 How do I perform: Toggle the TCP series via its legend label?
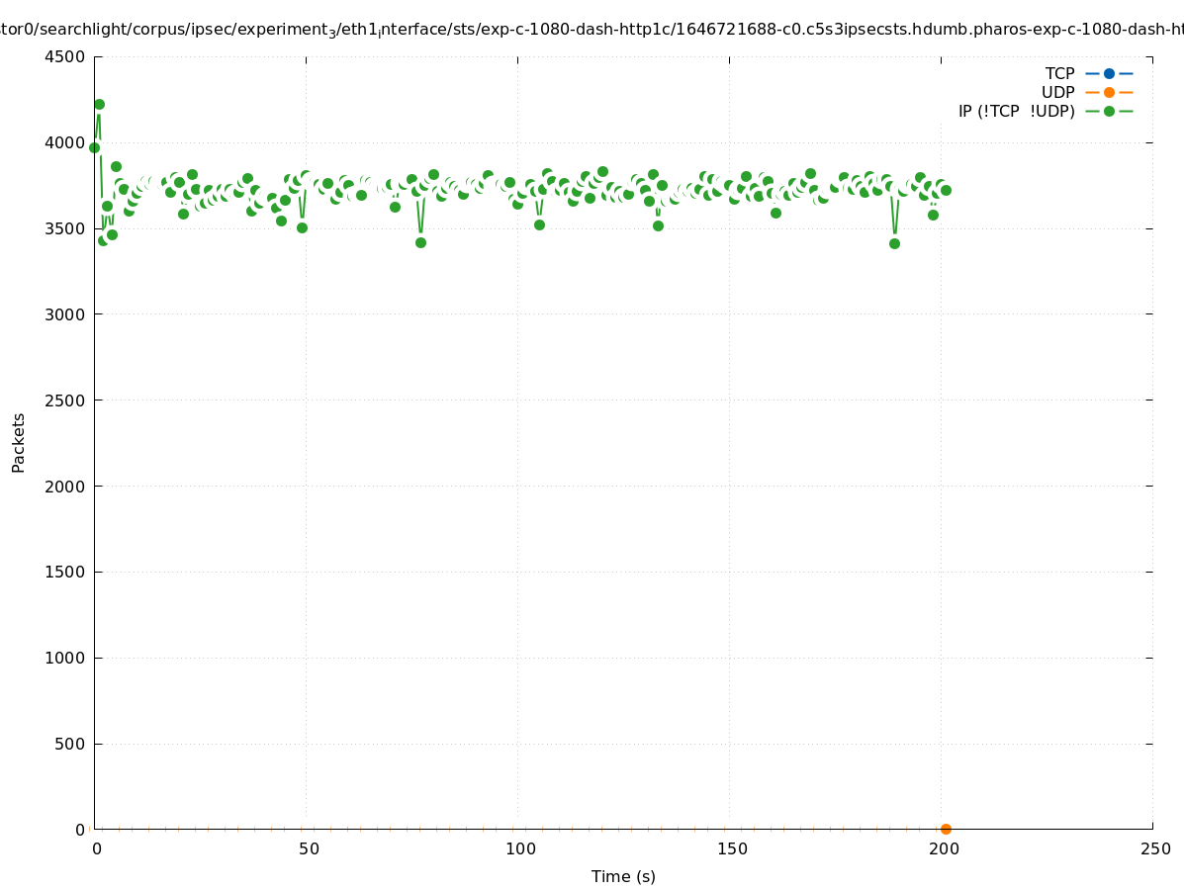(x=1059, y=73)
